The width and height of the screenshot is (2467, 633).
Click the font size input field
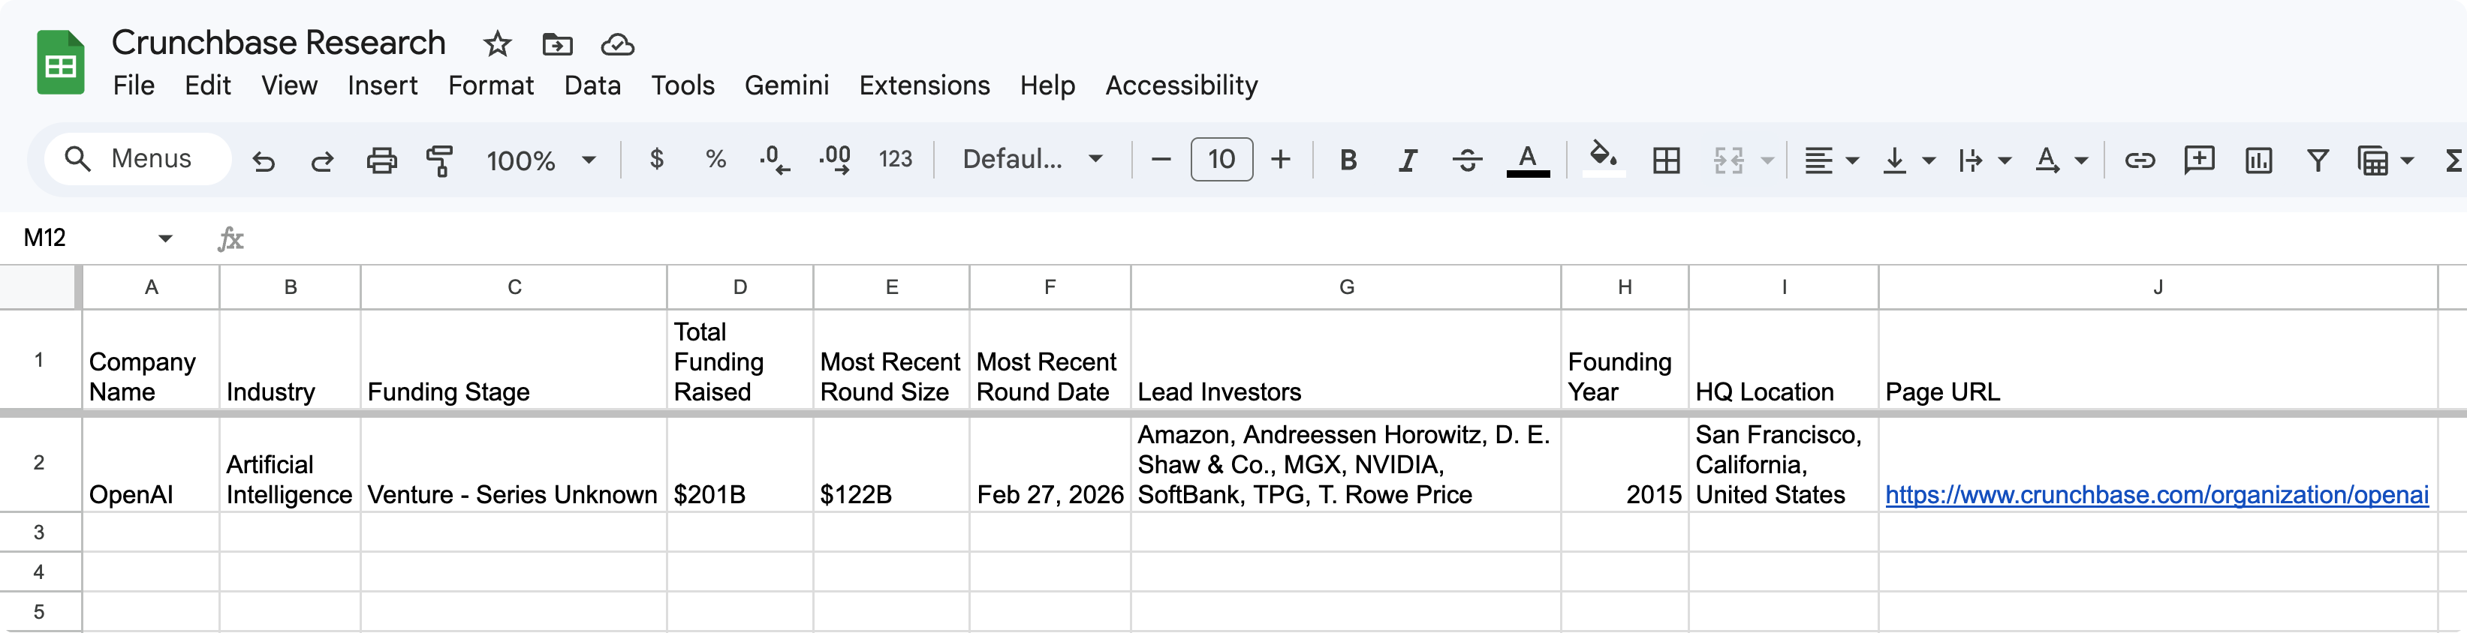pyautogui.click(x=1221, y=160)
